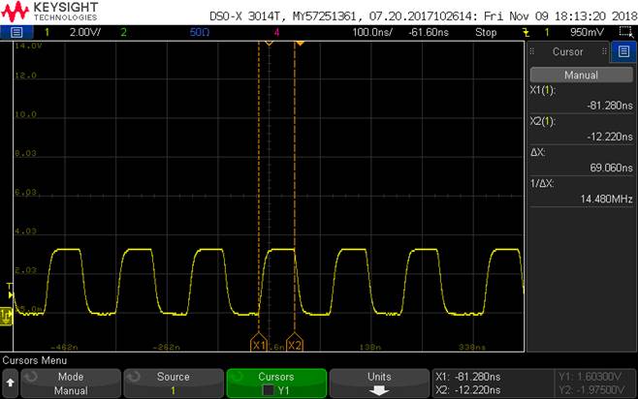Enable channel 2 in the top bar
The height and width of the screenshot is (399, 638).
[x=123, y=32]
